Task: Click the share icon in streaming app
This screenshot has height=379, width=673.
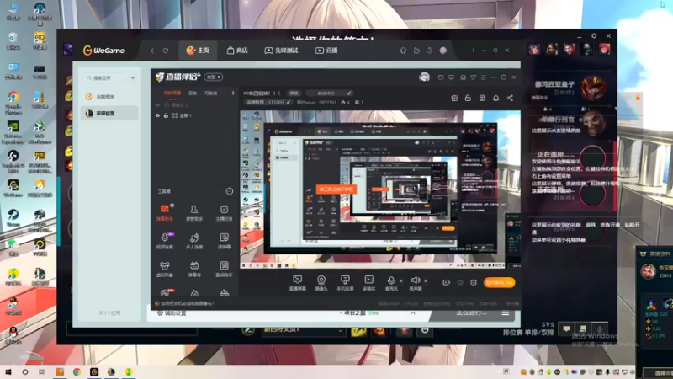Action: pyautogui.click(x=510, y=98)
